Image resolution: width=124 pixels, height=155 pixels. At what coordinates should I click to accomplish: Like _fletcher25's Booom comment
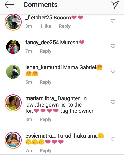[113, 21]
